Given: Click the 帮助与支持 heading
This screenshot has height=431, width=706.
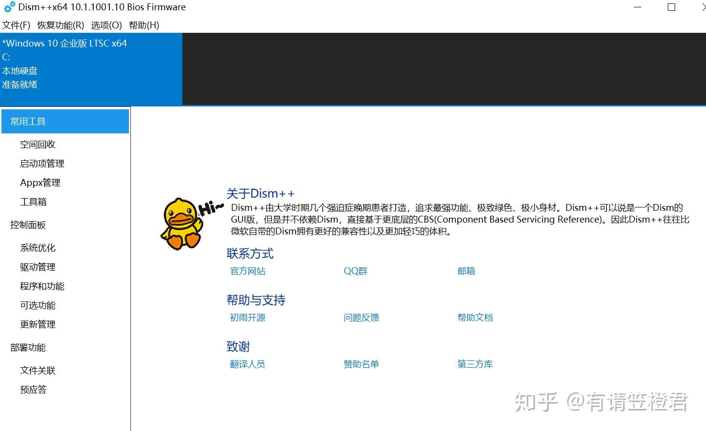Looking at the screenshot, I should coord(256,300).
